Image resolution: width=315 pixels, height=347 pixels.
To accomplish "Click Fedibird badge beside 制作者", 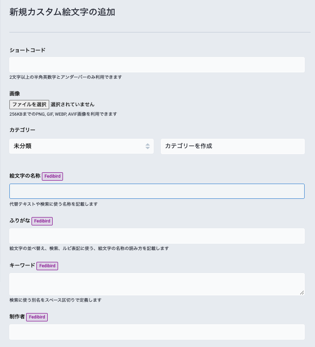I will [x=37, y=317].
